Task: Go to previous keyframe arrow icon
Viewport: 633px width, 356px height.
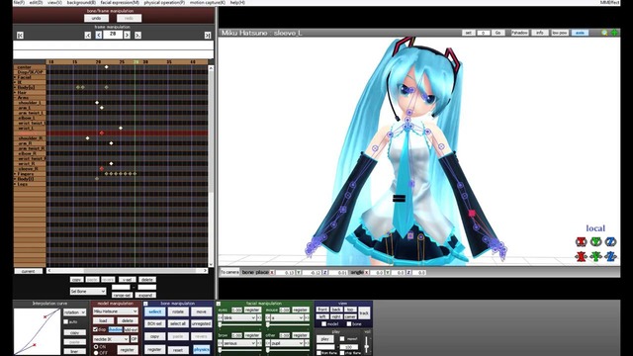Action: 88,36
